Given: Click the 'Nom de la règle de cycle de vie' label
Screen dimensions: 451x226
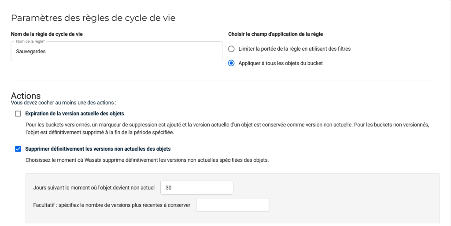Looking at the screenshot, I should coord(47,34).
